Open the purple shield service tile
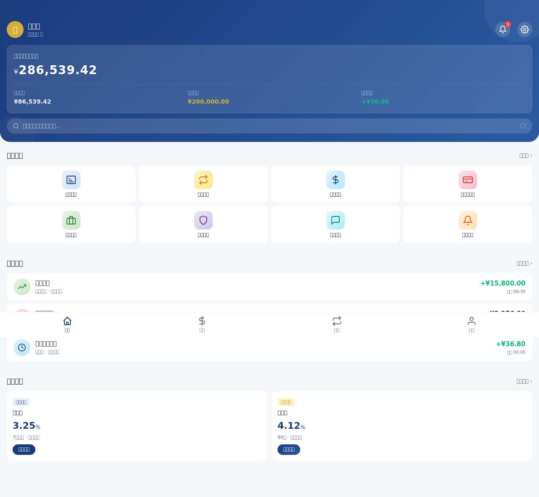Image resolution: width=539 pixels, height=497 pixels. 203,224
